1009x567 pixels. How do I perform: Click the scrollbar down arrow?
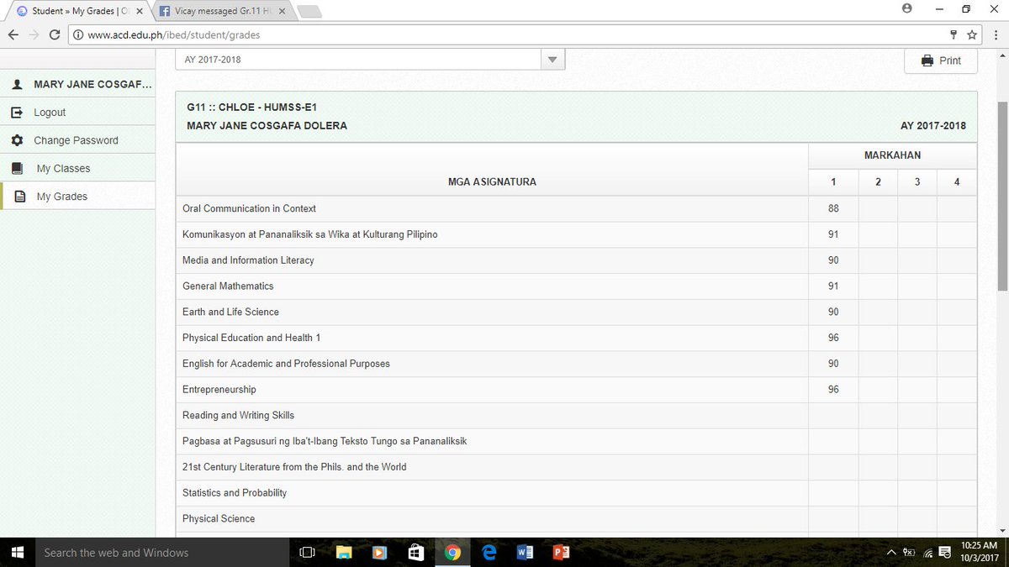(x=1001, y=531)
